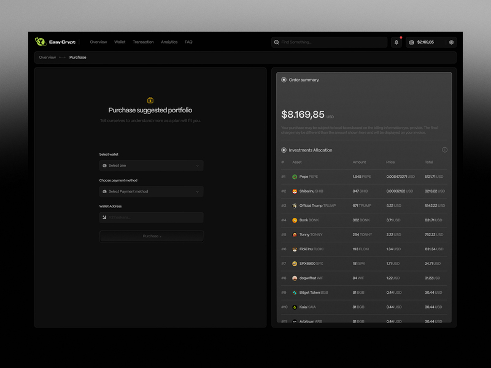Click the 3213.22 USD total

click(435, 191)
